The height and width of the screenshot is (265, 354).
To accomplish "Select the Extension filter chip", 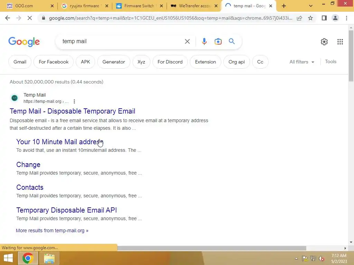I will point(205,62).
